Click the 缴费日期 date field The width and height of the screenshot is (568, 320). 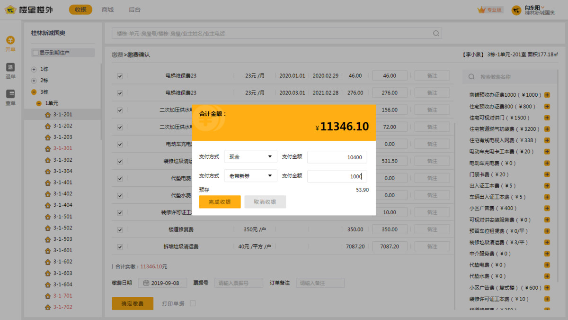[163, 283]
